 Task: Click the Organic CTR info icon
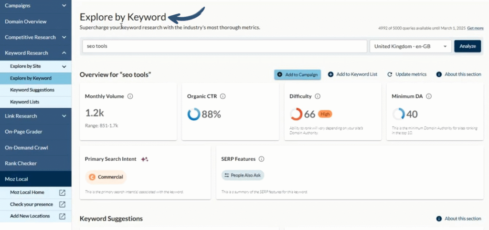(x=223, y=96)
